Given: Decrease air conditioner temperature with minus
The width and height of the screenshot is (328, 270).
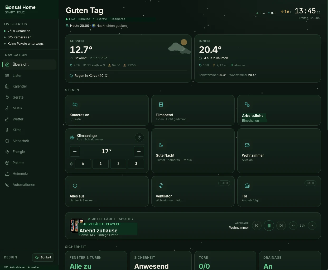Looking at the screenshot, I should pyautogui.click(x=75, y=151).
